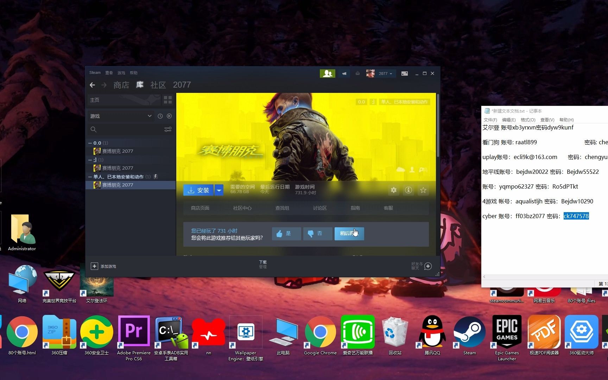608x380 pixels.
Task: Collapse the 0.0 collection
Action: (90, 143)
